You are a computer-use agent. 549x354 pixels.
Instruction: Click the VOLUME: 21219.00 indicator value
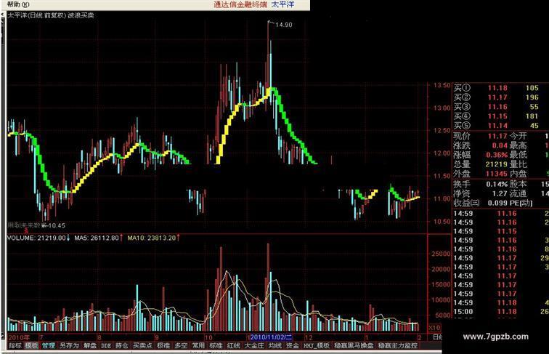(36, 238)
